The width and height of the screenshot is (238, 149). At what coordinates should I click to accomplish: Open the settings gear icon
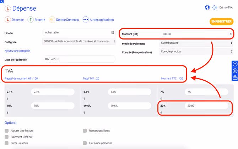(x=215, y=7)
